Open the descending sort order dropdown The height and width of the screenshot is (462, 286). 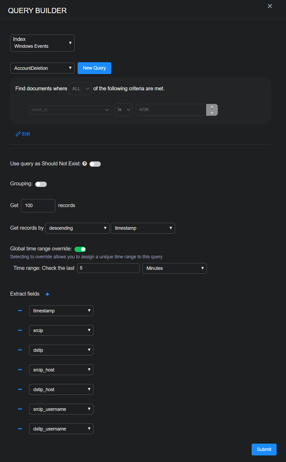pyautogui.click(x=77, y=228)
